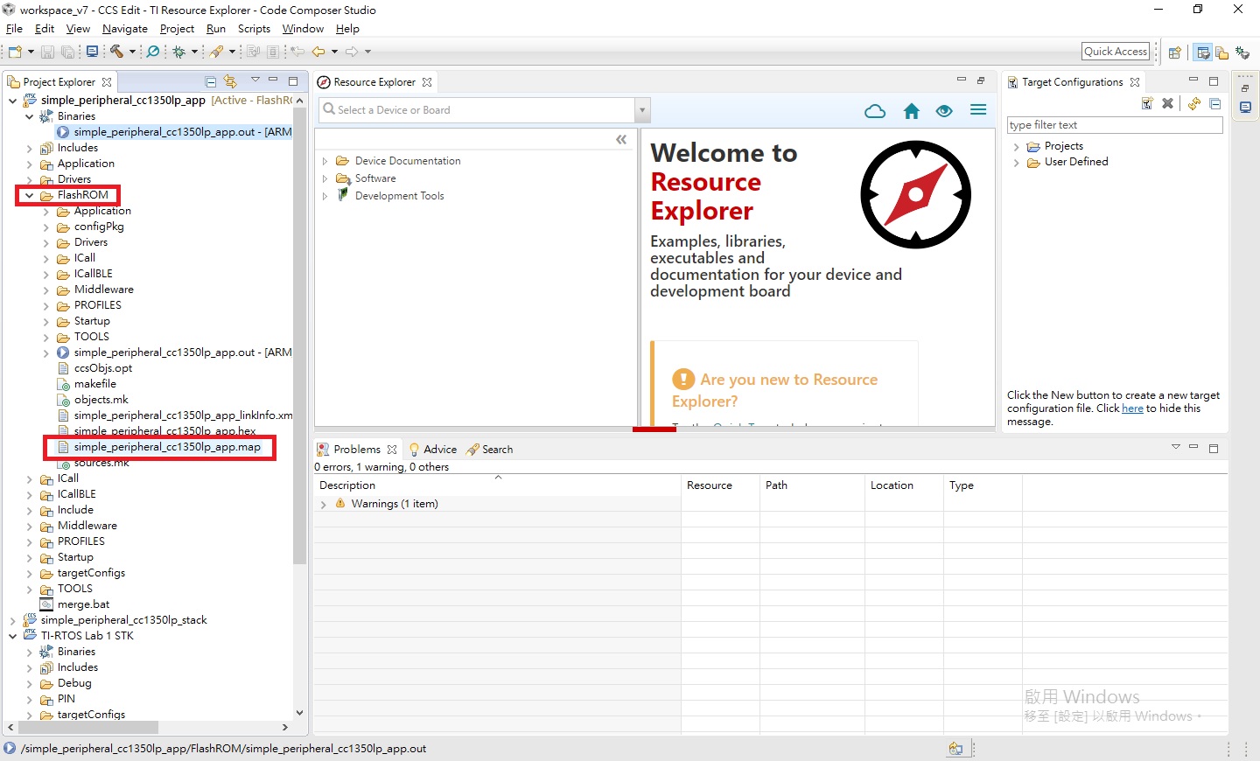Click the magnifier search toolbar icon

tap(153, 52)
